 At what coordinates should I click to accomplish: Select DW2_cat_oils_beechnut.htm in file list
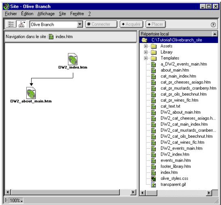click(x=187, y=137)
